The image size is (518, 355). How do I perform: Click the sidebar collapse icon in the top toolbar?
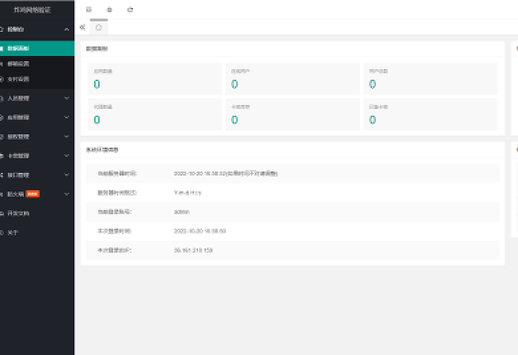88,10
